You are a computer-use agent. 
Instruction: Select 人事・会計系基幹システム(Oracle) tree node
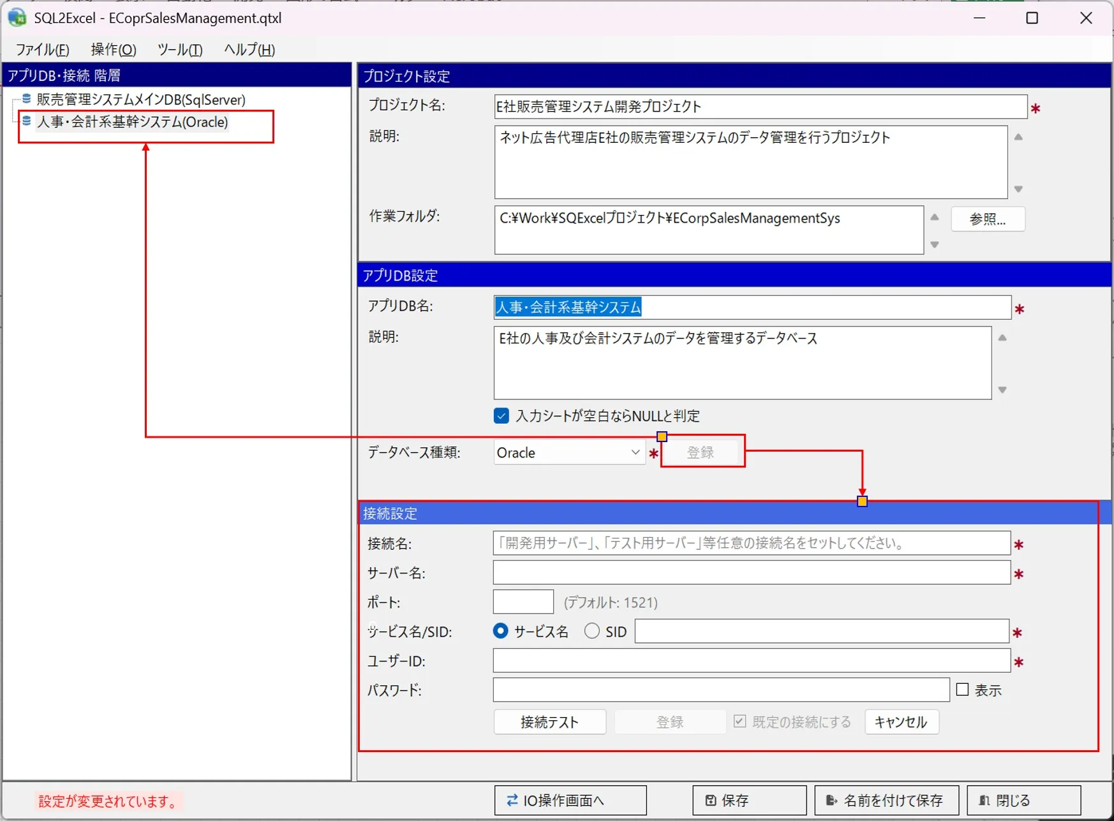pyautogui.click(x=132, y=122)
